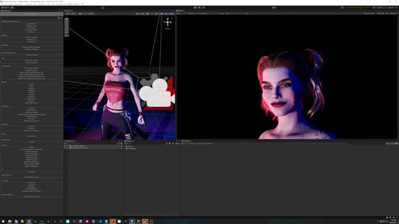This screenshot has height=224, width=399.
Task: Select the Scale tool in Scene overlay
Action: click(x=67, y=27)
